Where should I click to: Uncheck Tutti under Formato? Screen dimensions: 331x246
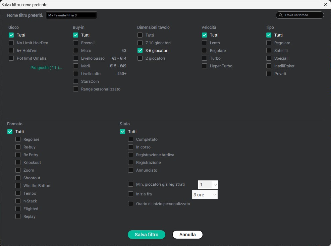[x=10, y=132]
